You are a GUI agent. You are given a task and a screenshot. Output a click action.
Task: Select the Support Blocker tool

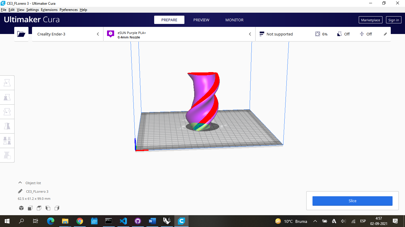click(x=7, y=155)
